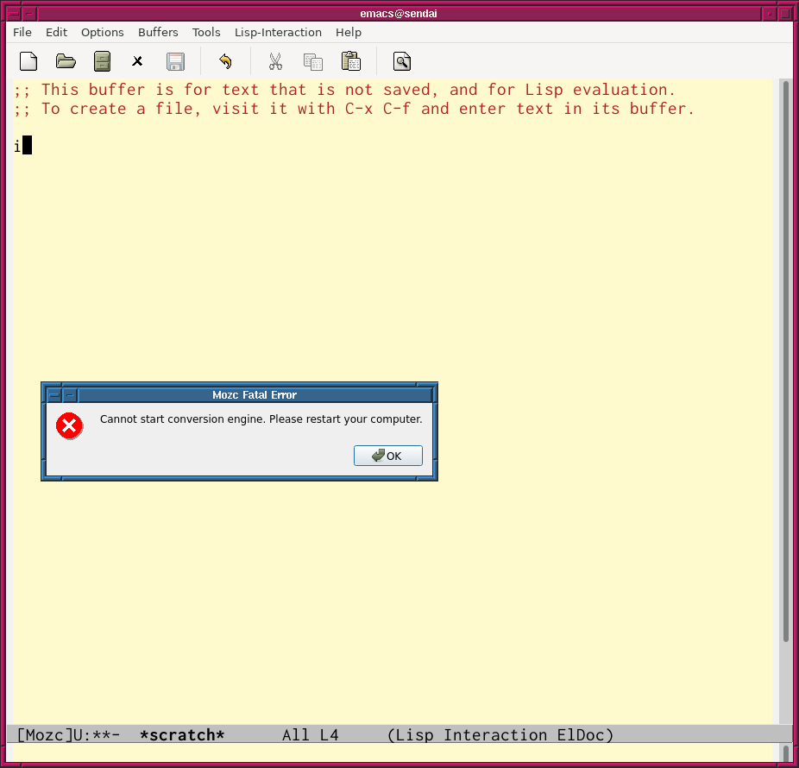Click the *scratch* buffer name in mode line
The image size is (799, 768).
[182, 735]
